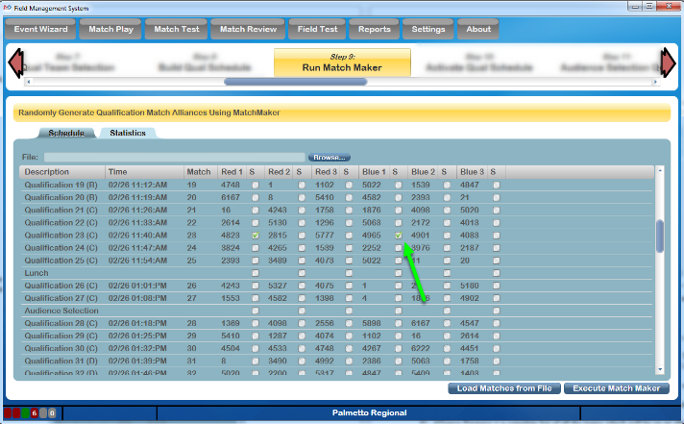
Task: Click the step list right scroll arrow
Action: pos(655,82)
